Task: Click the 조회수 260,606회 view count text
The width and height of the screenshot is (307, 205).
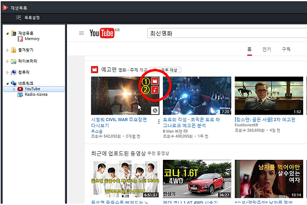Action: click(249, 130)
